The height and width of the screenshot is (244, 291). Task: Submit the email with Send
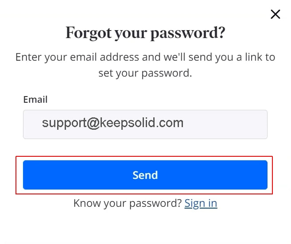point(145,175)
